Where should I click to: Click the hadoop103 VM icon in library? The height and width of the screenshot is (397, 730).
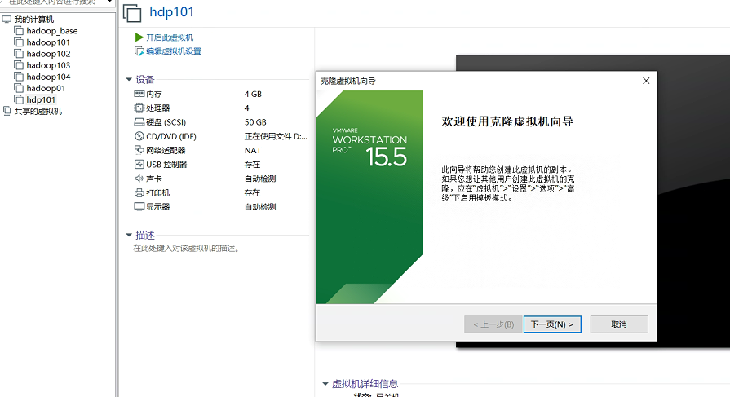coord(19,65)
